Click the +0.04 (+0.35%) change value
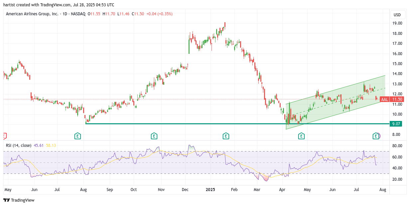The width and height of the screenshot is (410, 206). point(159,14)
